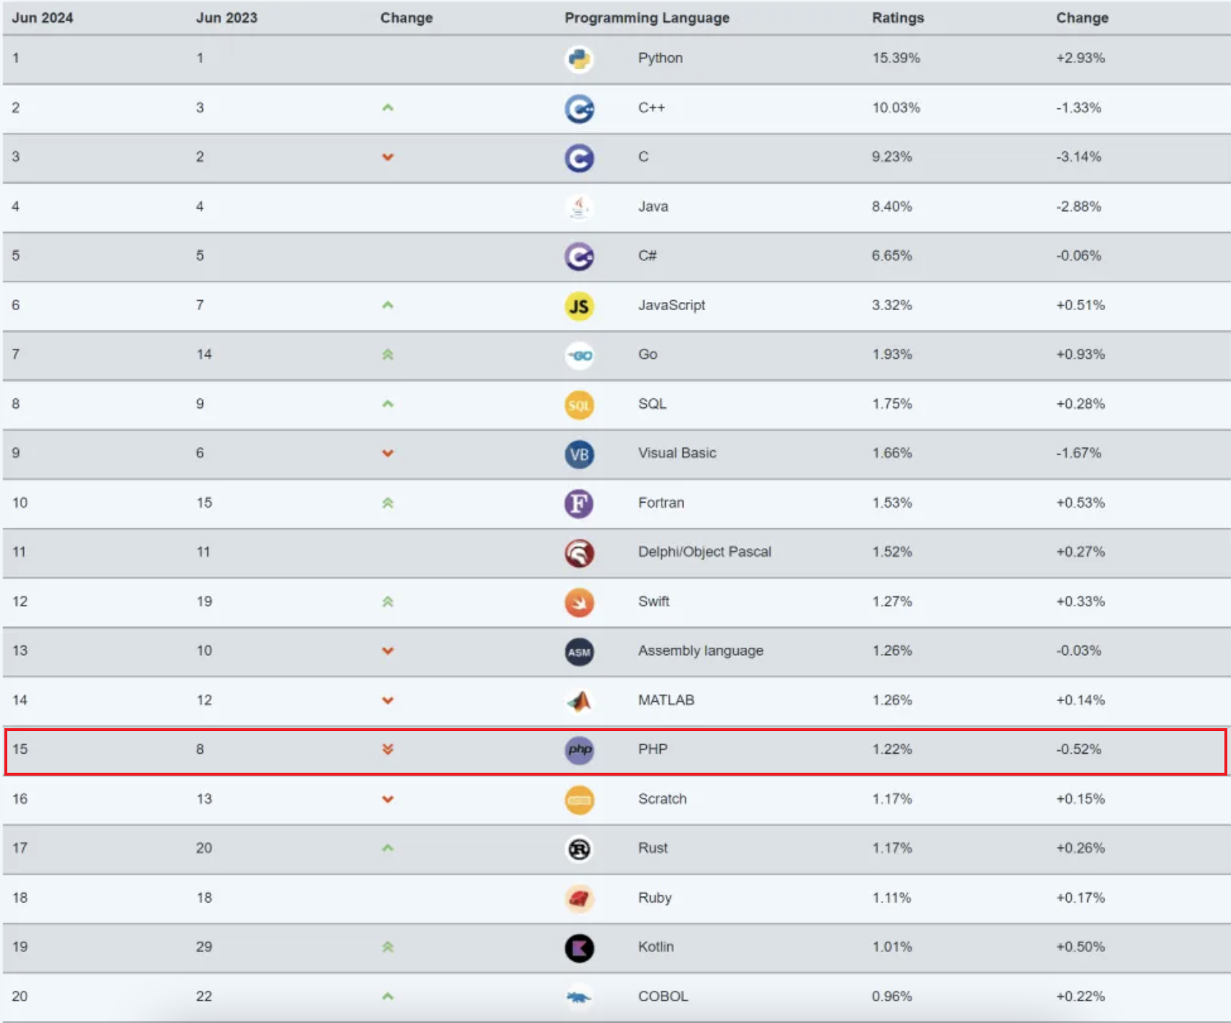Click the purple Fortran F icon
The image size is (1231, 1023).
tap(579, 503)
